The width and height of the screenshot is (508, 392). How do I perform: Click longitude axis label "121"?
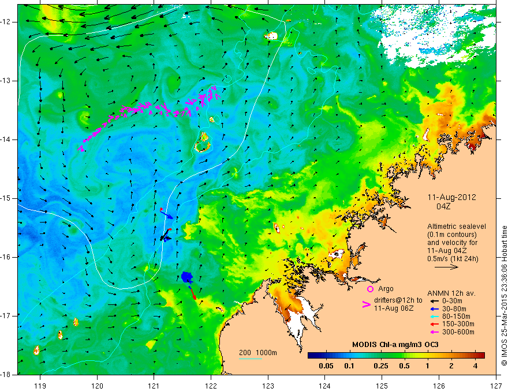(x=154, y=386)
